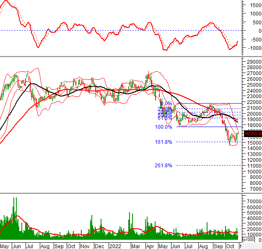
Task: Click the 0.0% Fibonacci level label
Action: coord(166,104)
